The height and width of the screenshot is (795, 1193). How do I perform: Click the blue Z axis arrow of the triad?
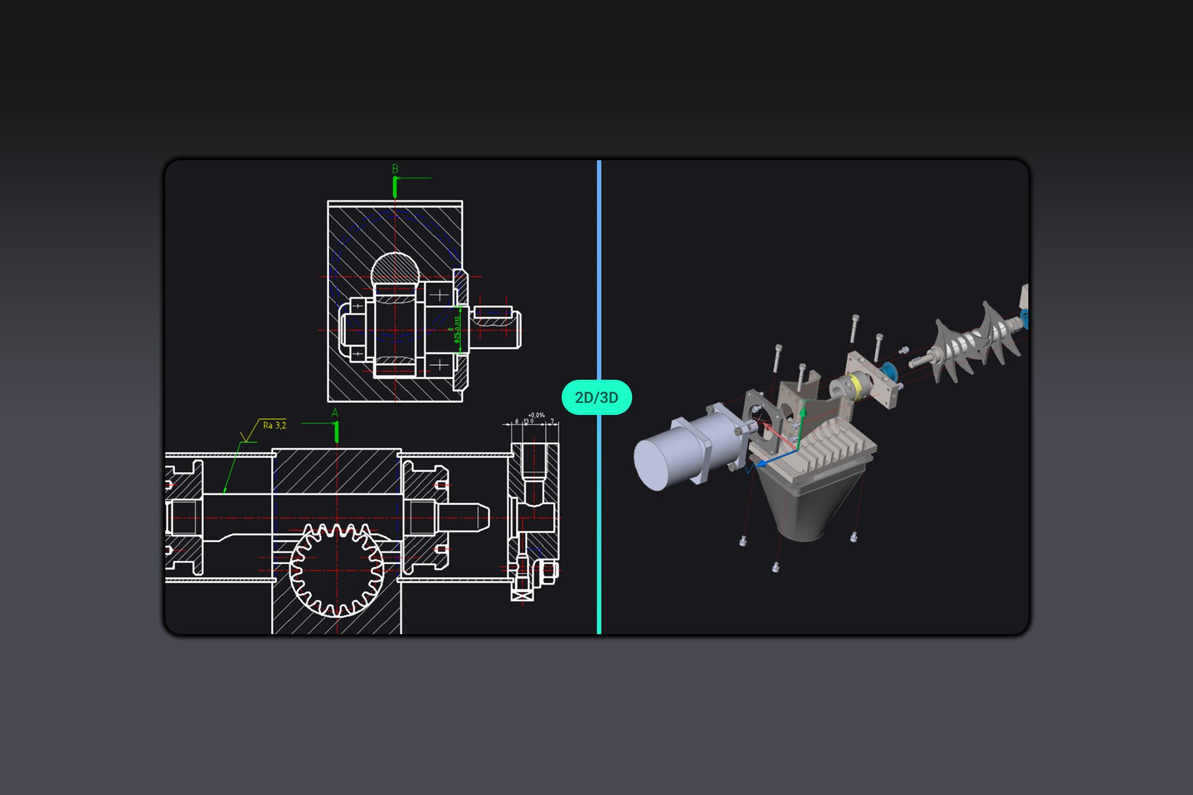[x=762, y=465]
